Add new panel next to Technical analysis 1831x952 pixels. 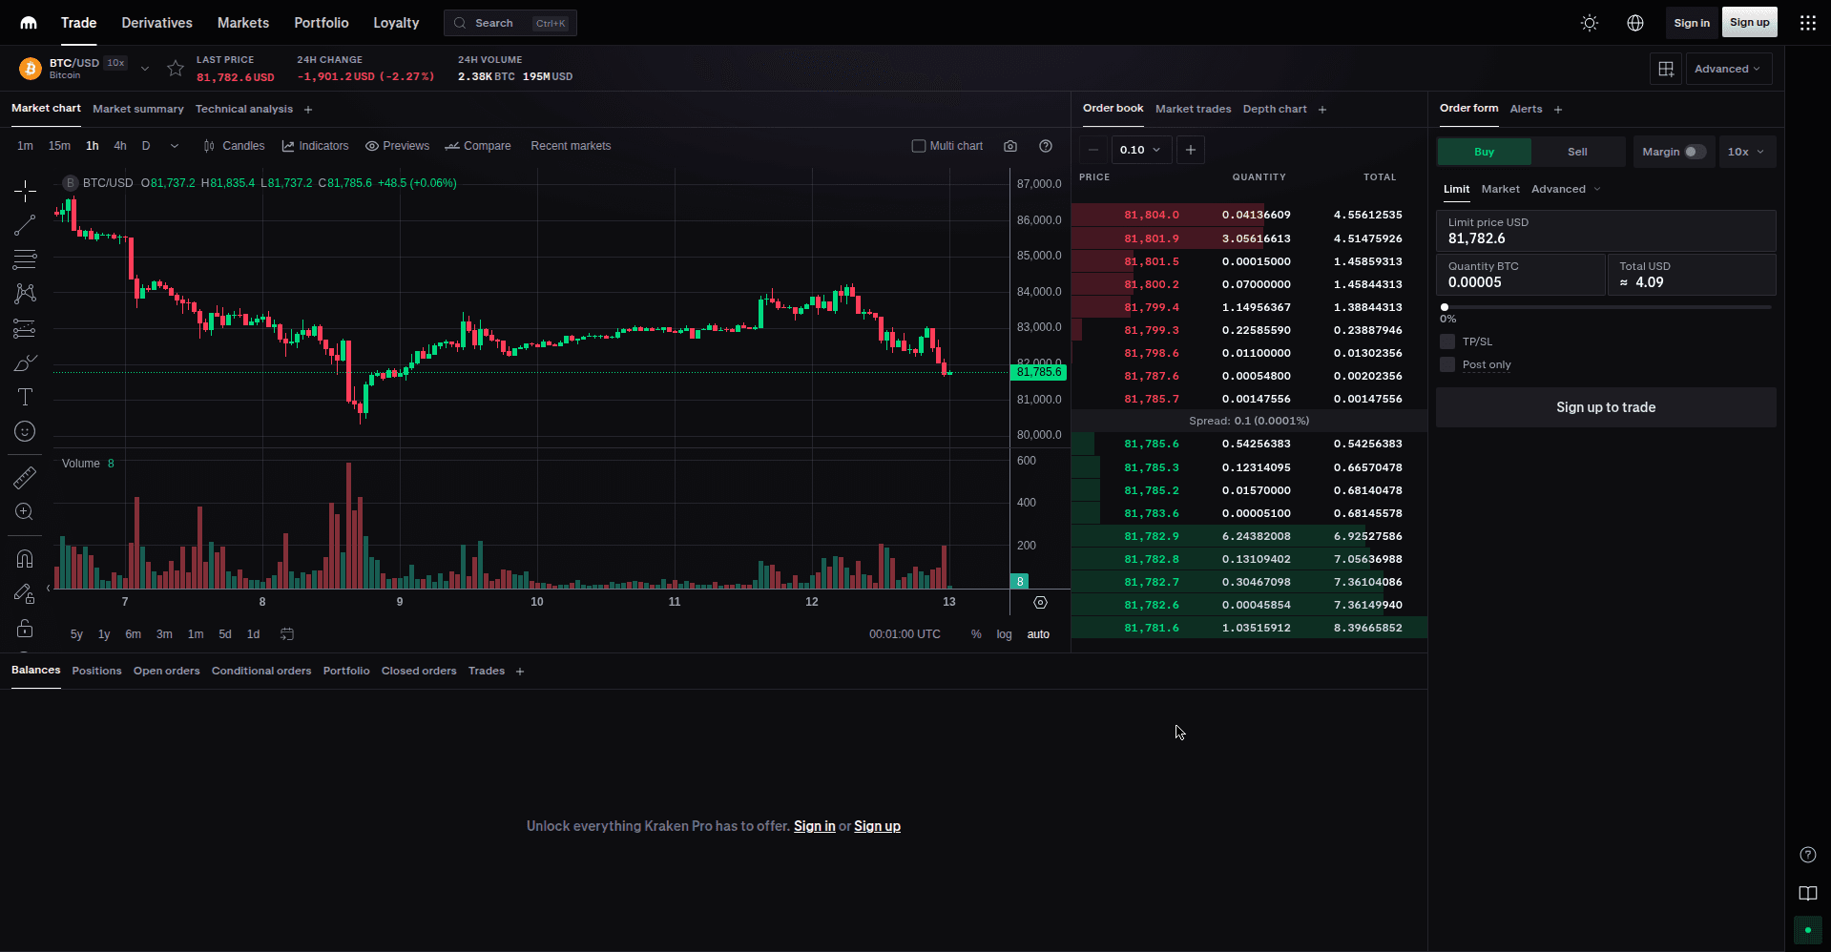coord(308,110)
